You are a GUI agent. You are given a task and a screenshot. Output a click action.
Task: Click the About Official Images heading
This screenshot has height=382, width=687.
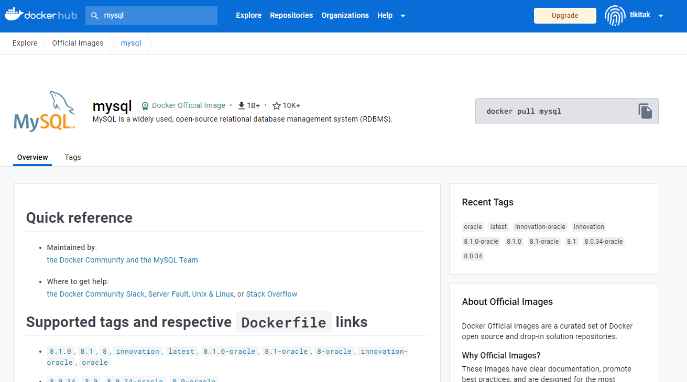[507, 302]
